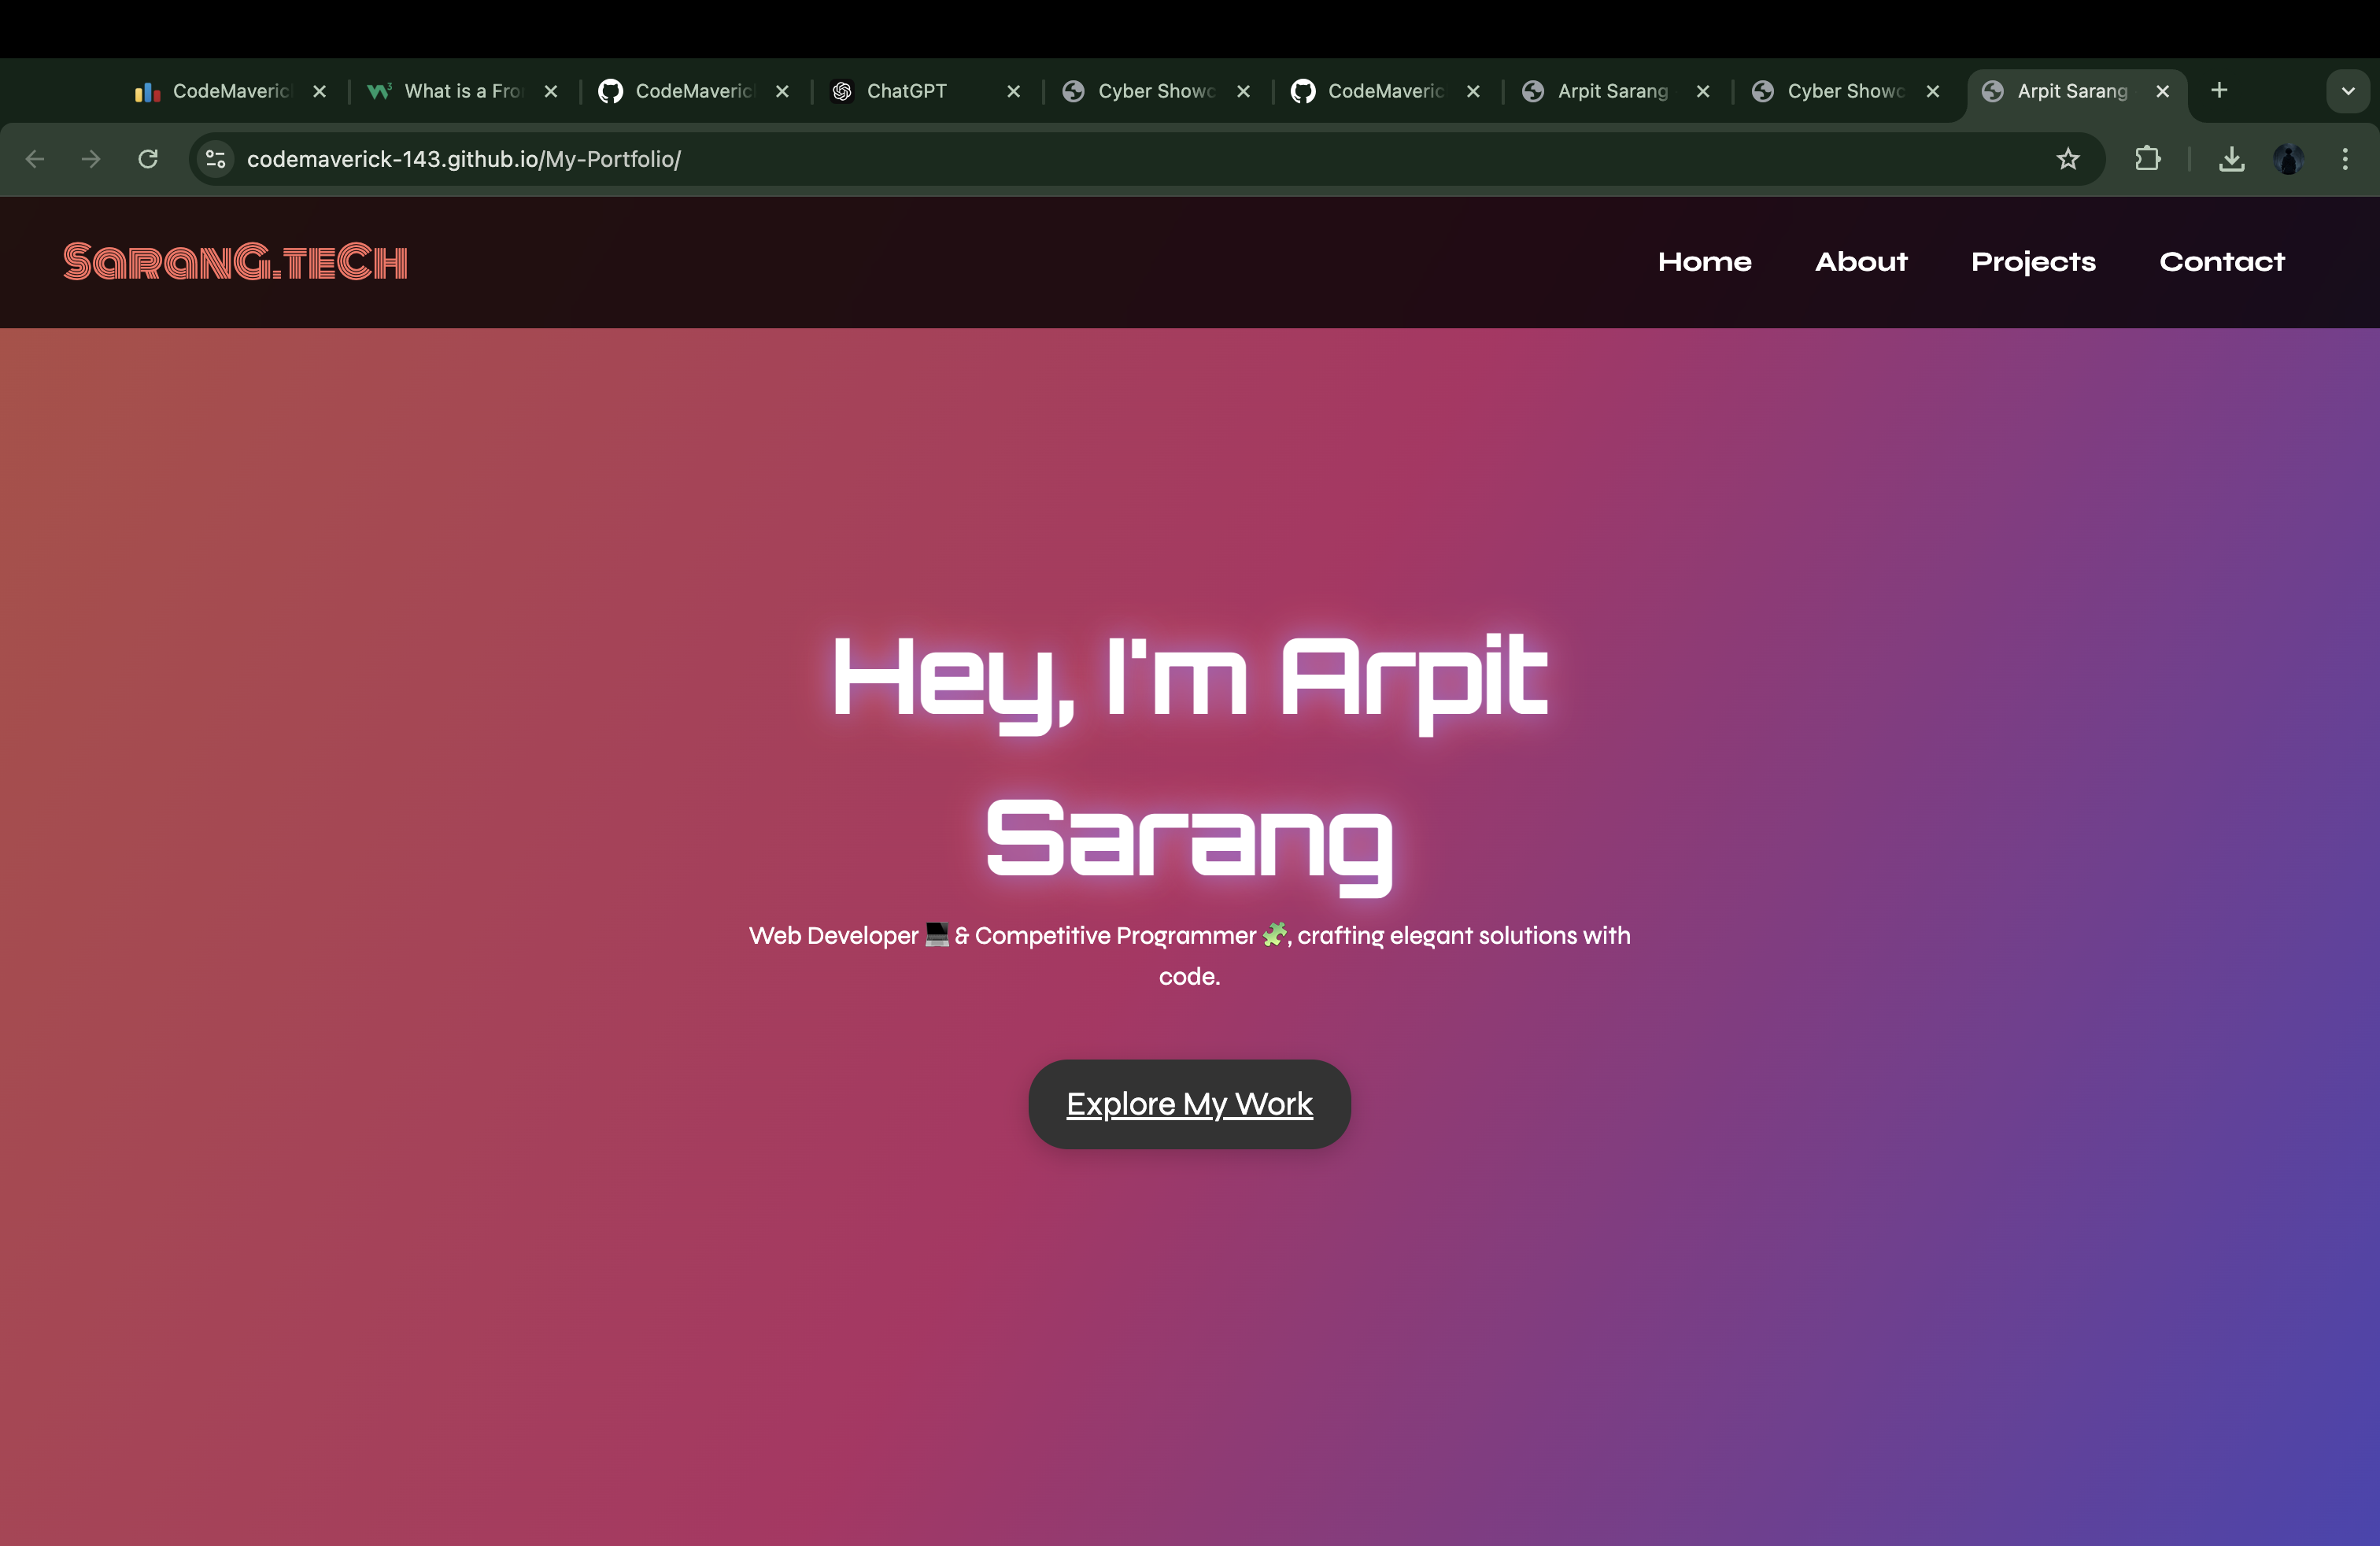
Task: Close the ChatGPT tab
Action: pos(1013,91)
